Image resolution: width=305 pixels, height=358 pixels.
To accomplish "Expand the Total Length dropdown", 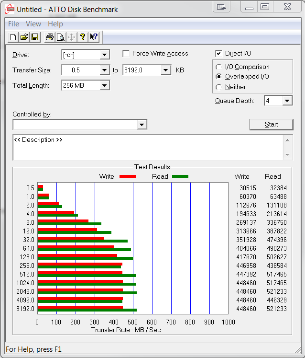I will pyautogui.click(x=105, y=86).
